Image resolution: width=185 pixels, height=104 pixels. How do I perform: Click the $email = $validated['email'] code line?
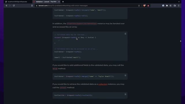coord(67,57)
